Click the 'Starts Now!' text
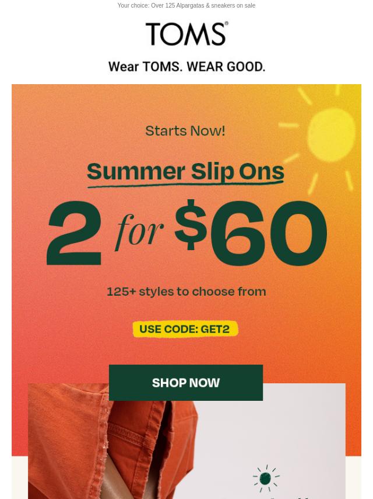 pyautogui.click(x=185, y=131)
